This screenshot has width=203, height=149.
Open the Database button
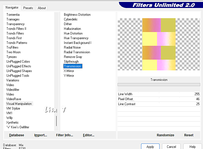tap(17, 135)
